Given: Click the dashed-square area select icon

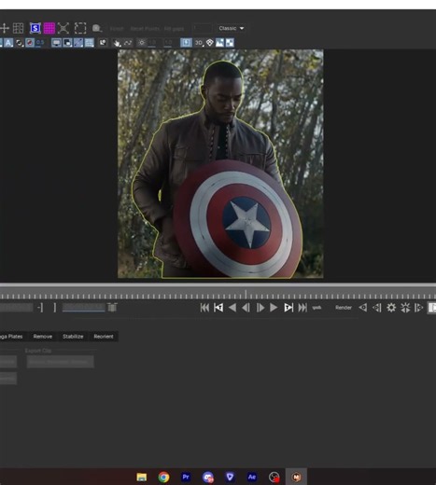Looking at the screenshot, I should click(x=80, y=28).
